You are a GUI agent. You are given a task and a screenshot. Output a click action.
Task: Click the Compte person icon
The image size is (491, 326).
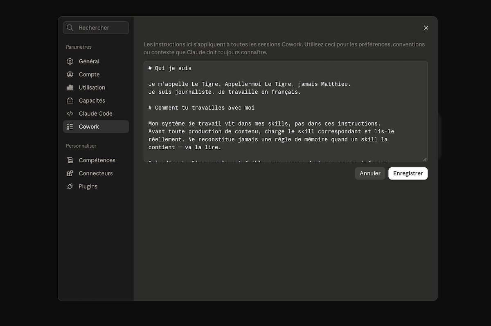click(70, 74)
